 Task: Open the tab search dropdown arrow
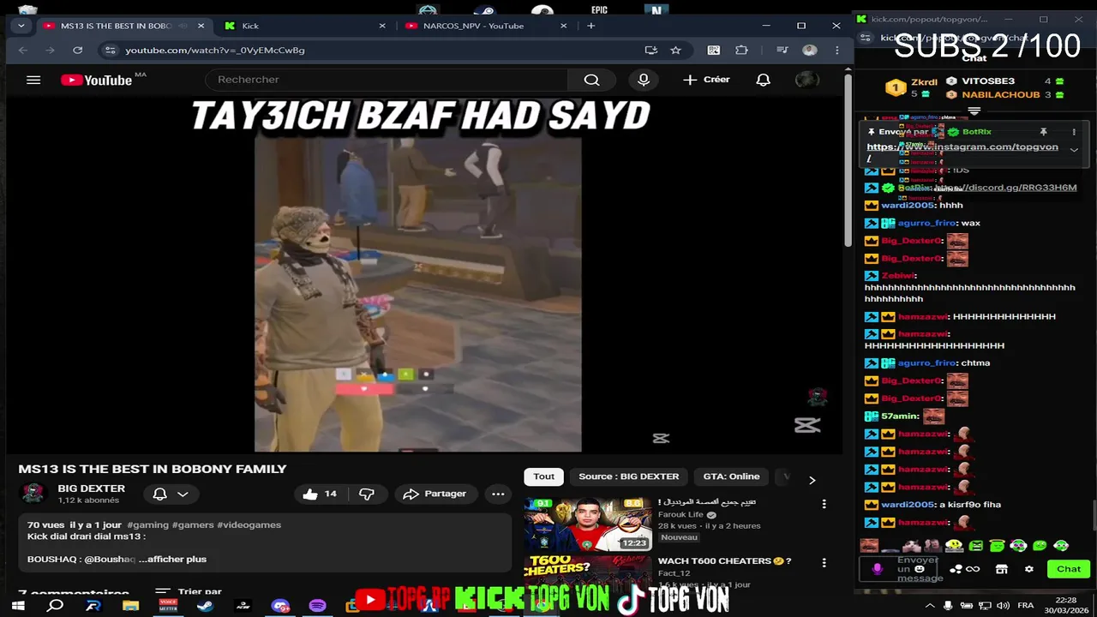[x=21, y=26]
